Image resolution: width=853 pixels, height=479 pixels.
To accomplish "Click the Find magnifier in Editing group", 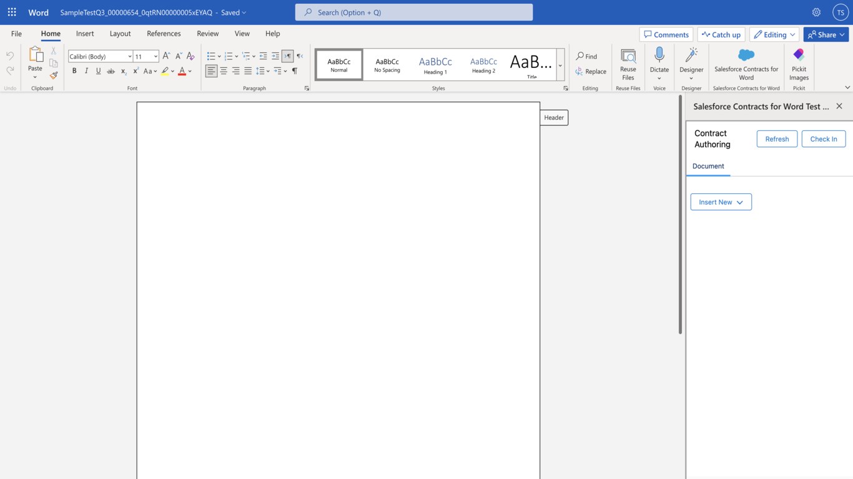I will click(x=586, y=56).
